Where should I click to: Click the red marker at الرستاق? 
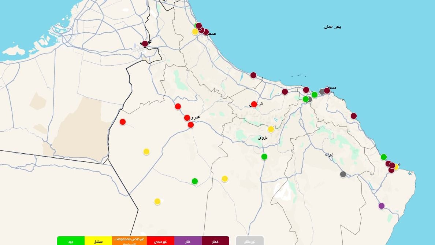tap(254, 104)
